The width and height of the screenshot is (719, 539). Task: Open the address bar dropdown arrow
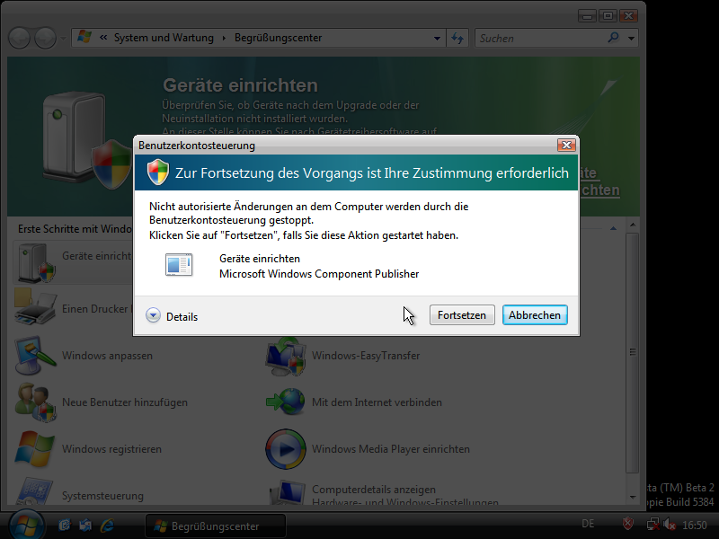[x=438, y=39]
